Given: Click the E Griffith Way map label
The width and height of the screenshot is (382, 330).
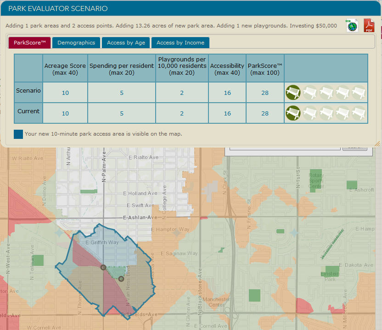Looking at the screenshot, I should [102, 242].
